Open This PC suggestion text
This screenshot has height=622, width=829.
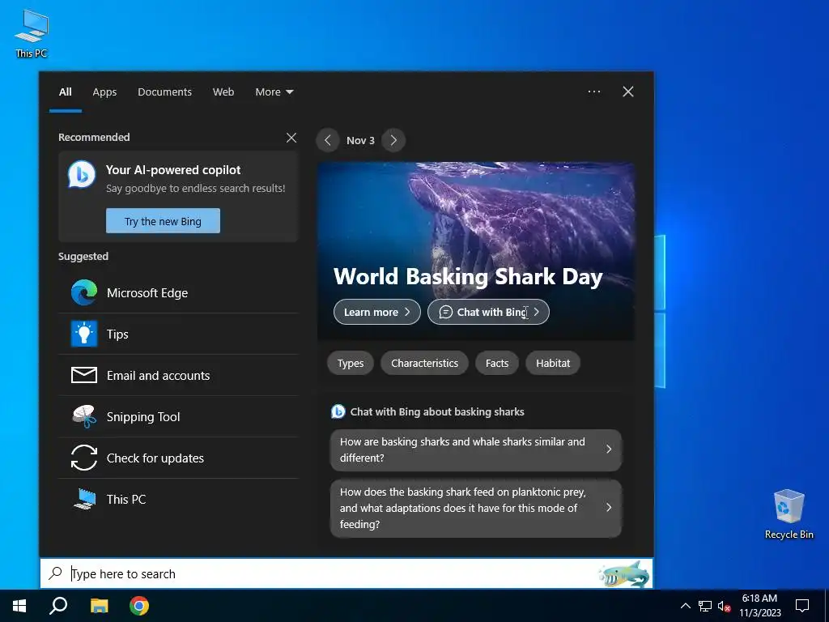pyautogui.click(x=125, y=499)
